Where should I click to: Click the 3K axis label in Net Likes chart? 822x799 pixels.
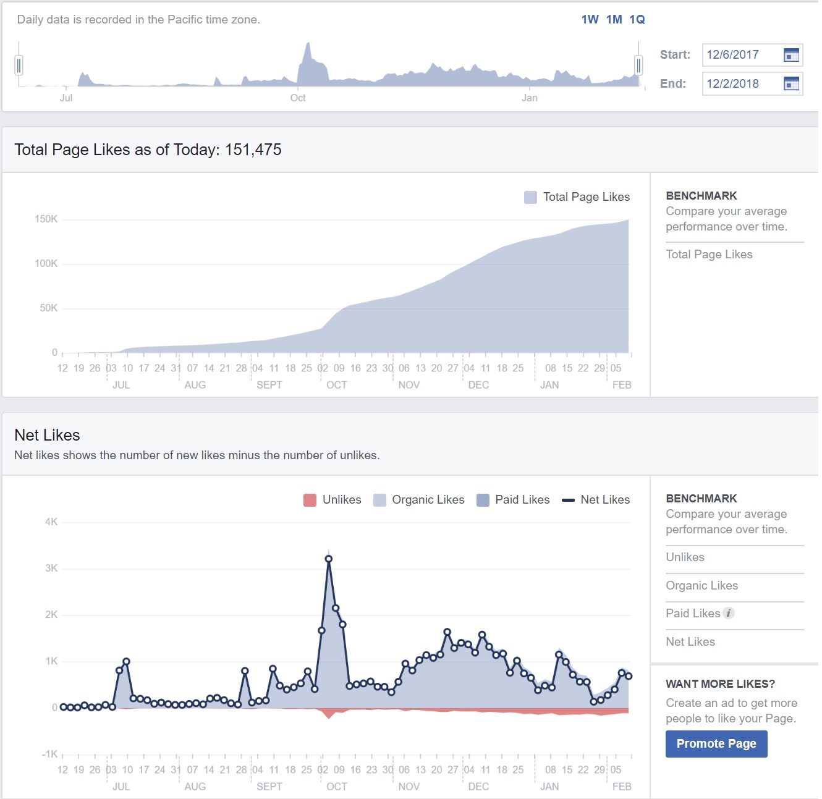tap(51, 569)
